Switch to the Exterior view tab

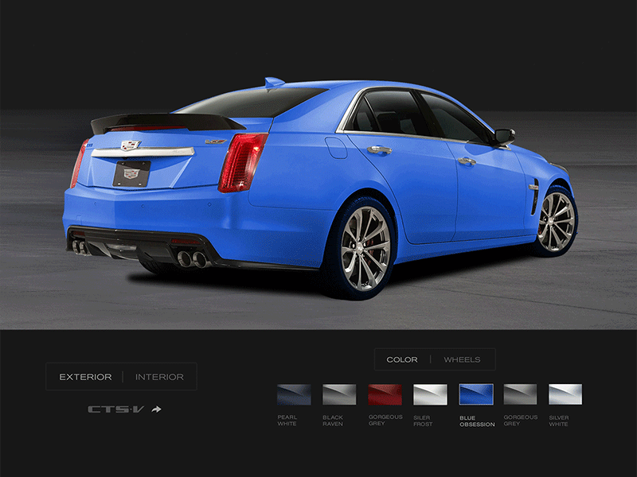(85, 377)
